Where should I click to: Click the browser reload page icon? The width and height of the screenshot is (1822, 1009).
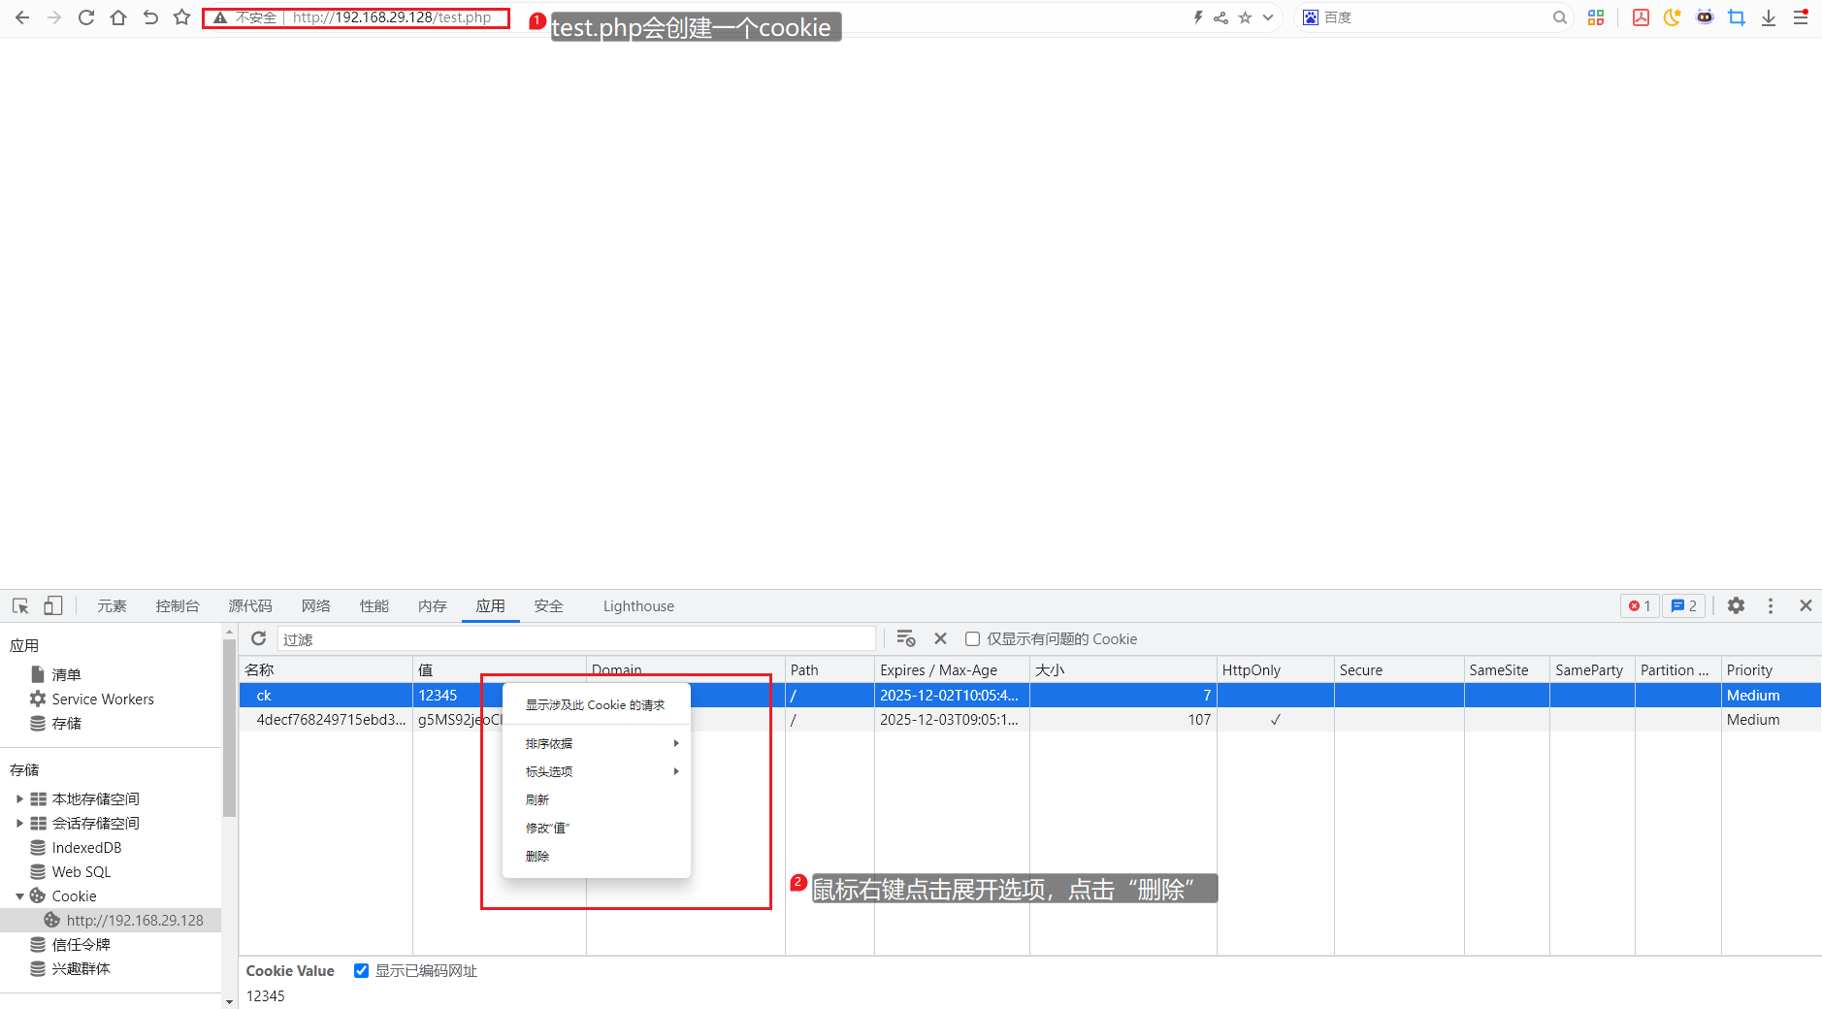pyautogui.click(x=86, y=17)
